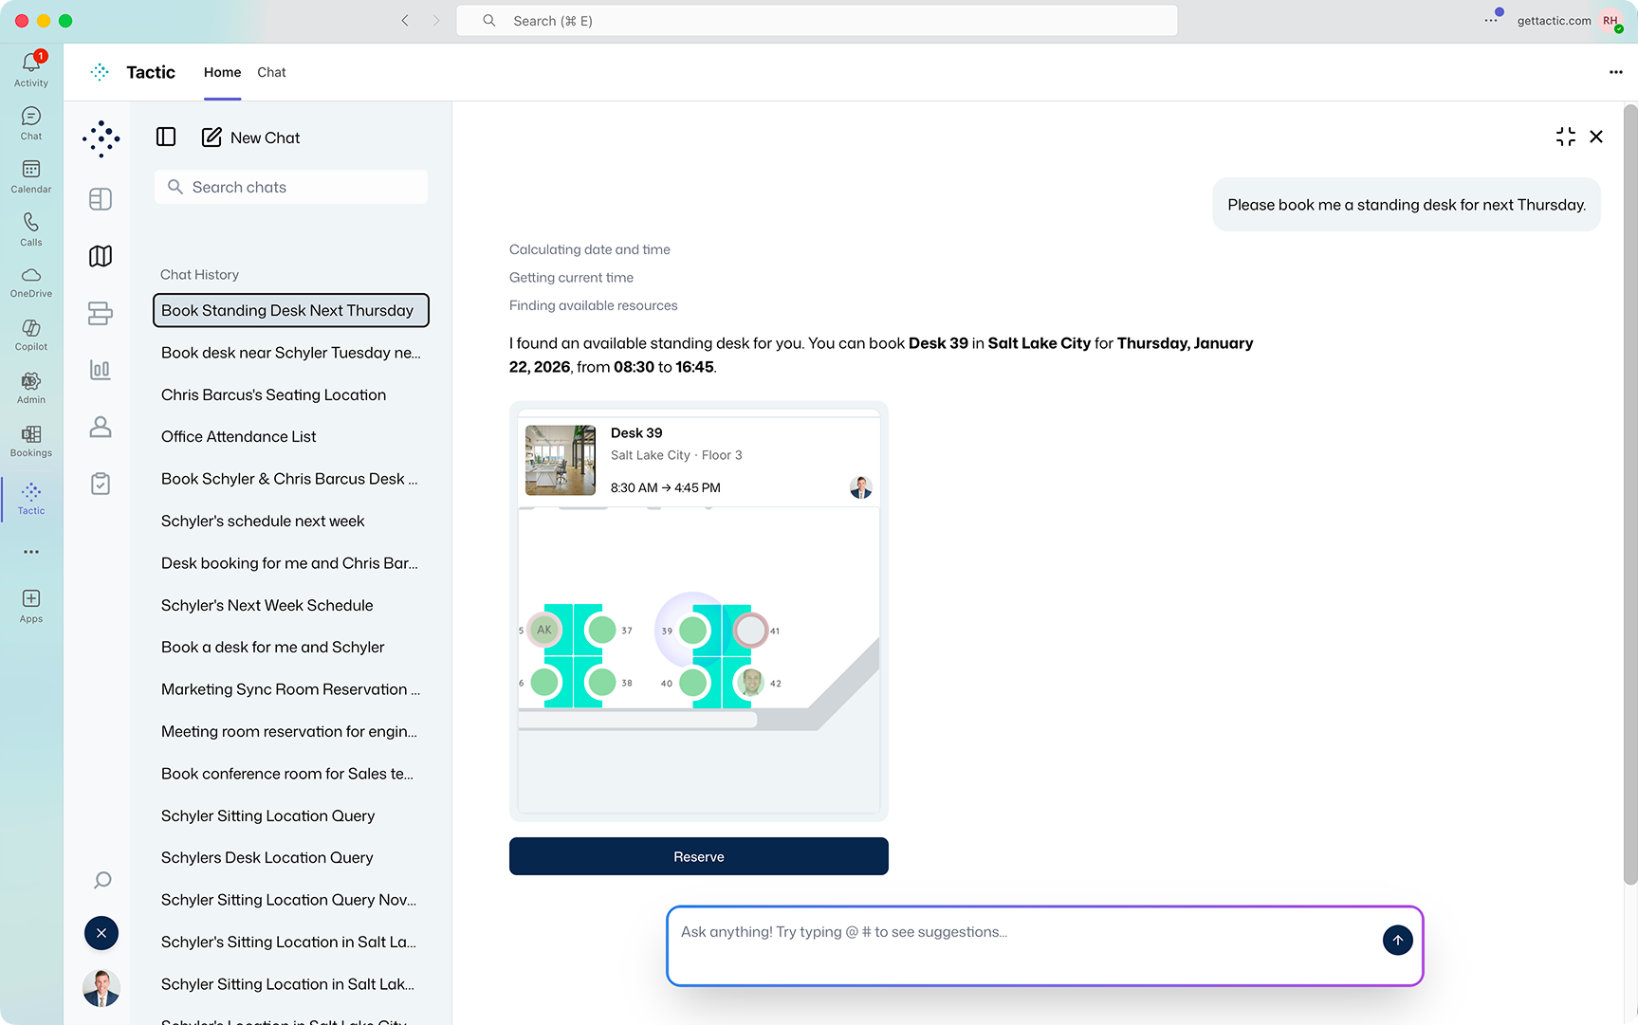Open Bookings in the Teams sidebar
1638x1025 pixels.
coord(31,442)
